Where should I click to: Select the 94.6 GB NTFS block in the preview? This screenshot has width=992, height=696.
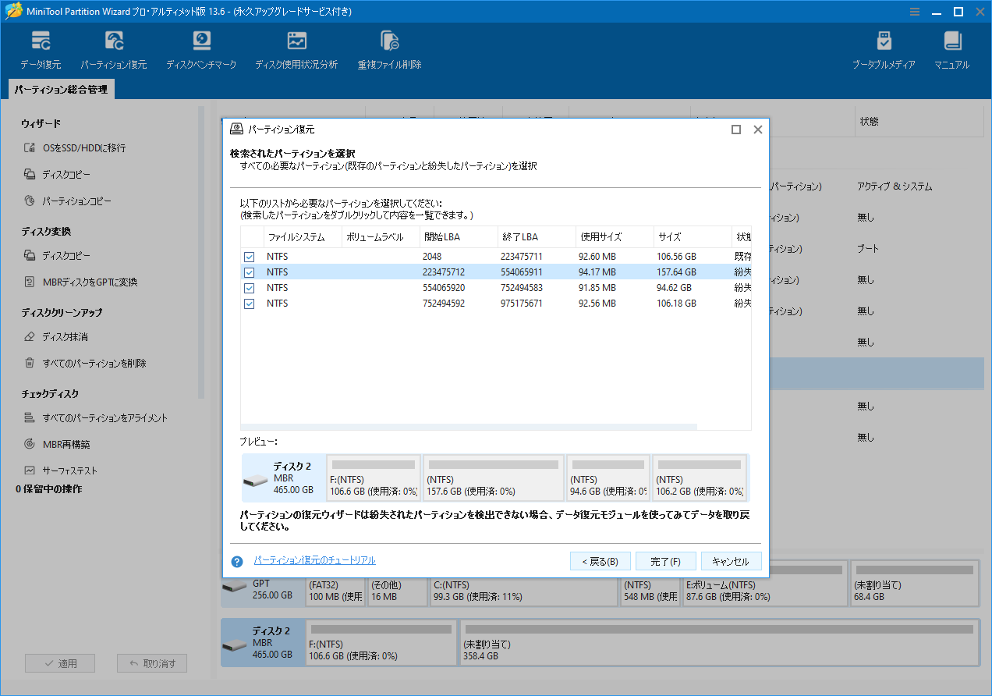coord(608,478)
